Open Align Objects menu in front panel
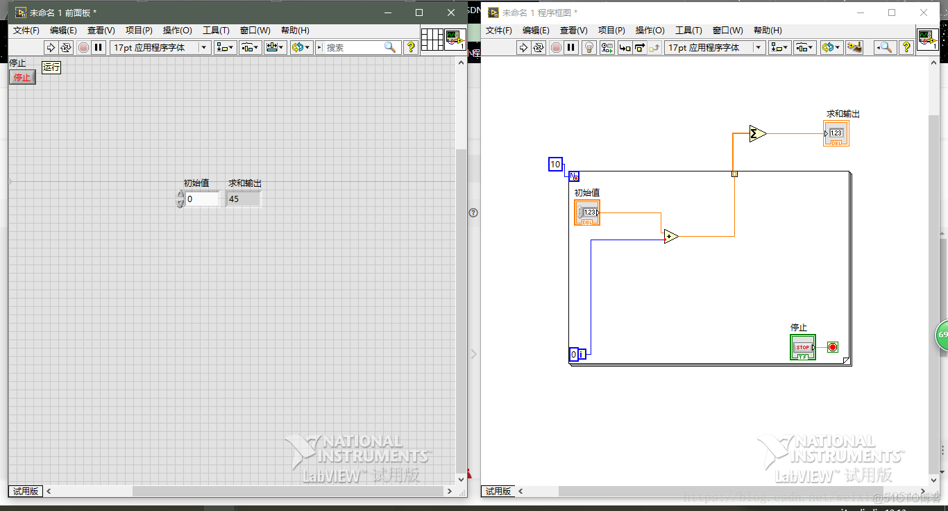Screen dimensions: 948x511 coord(226,47)
